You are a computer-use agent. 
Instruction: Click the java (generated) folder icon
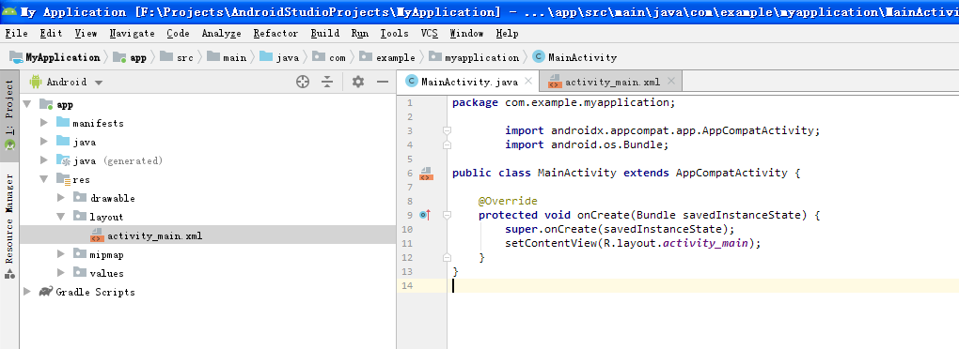click(63, 160)
